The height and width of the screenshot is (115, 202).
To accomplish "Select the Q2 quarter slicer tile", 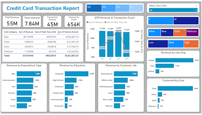I will pyautogui.click(x=123, y=8).
